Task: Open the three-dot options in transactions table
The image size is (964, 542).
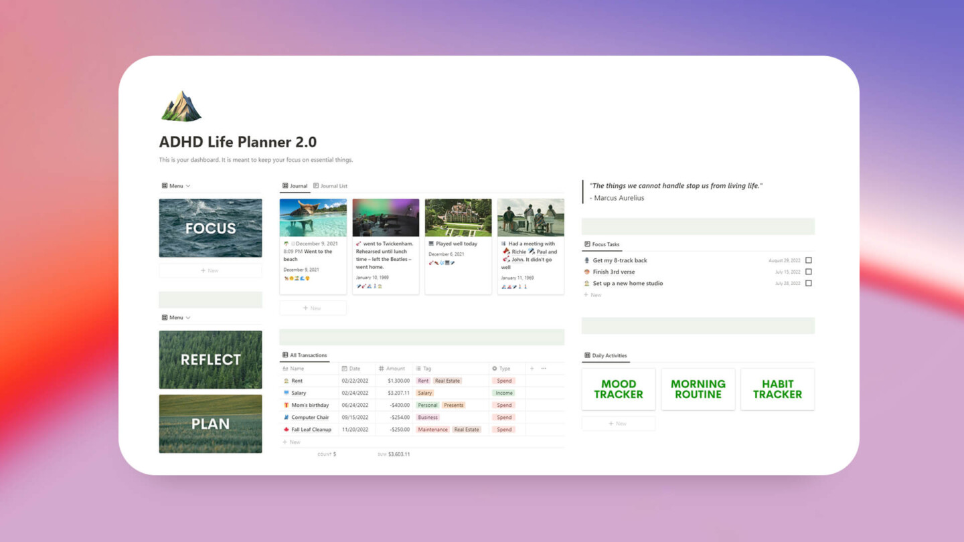Action: coord(544,369)
